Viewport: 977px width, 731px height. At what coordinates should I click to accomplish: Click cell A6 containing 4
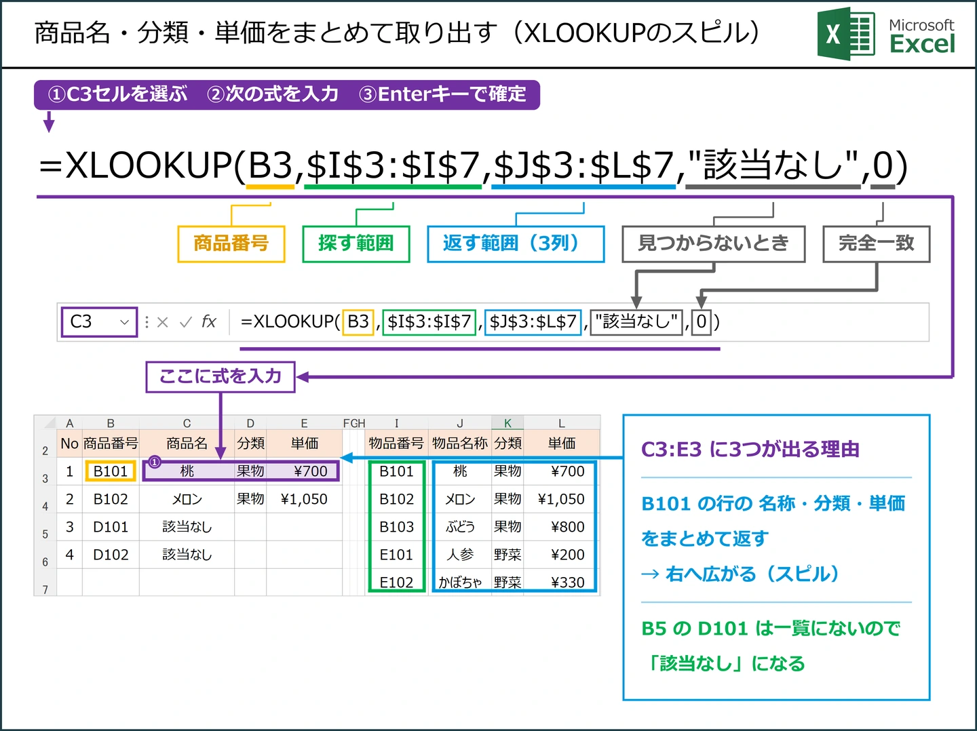click(x=69, y=555)
